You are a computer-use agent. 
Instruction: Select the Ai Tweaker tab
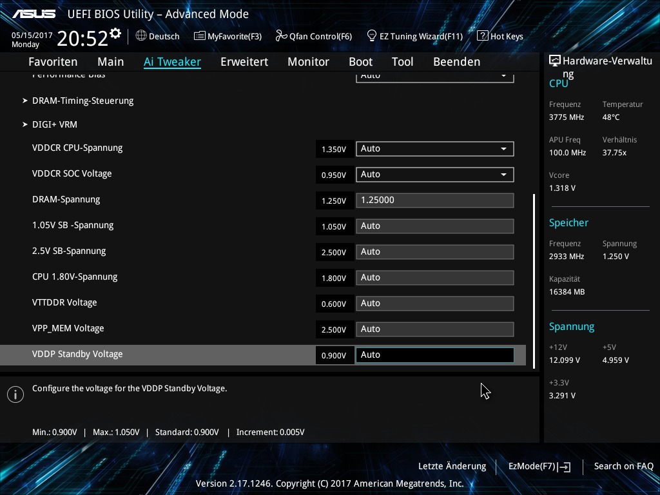(x=172, y=62)
